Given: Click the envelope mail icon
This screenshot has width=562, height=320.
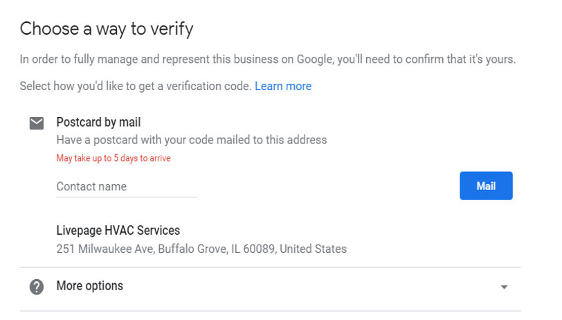Looking at the screenshot, I should (37, 123).
